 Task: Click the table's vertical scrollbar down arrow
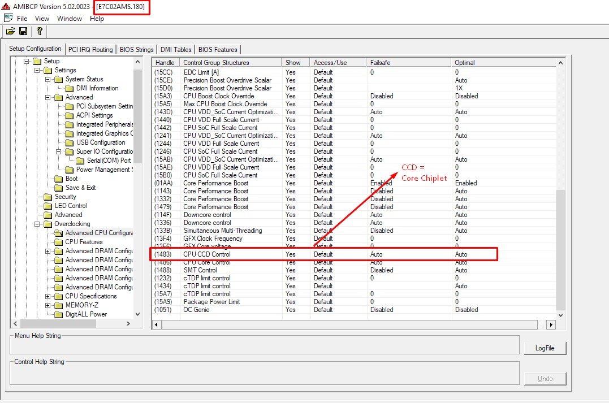click(x=560, y=315)
